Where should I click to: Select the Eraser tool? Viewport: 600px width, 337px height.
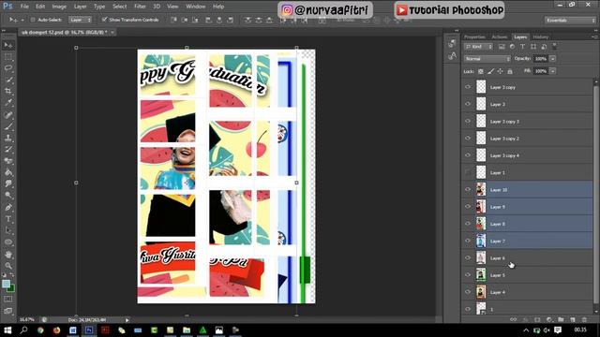click(x=8, y=161)
